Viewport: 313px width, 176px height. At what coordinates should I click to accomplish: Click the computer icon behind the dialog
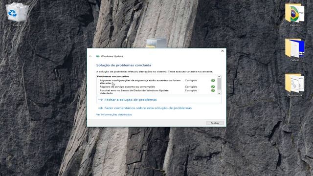(156, 43)
